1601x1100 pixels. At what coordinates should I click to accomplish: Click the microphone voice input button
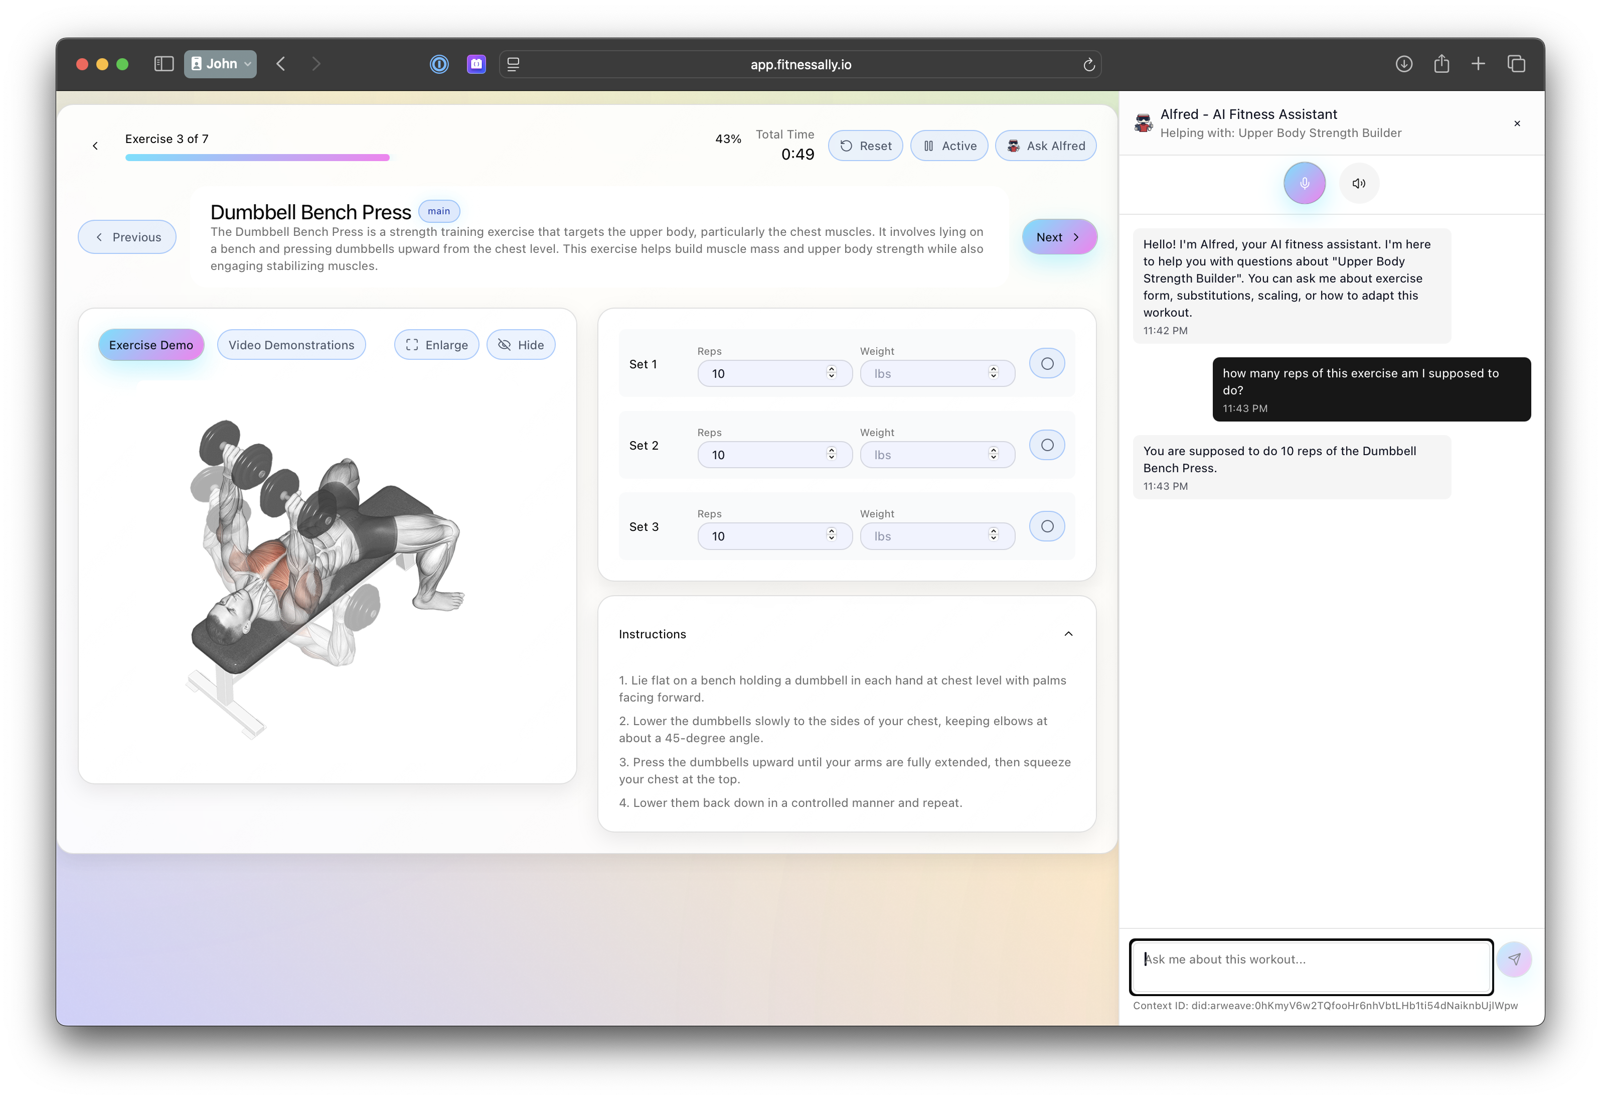1304,183
